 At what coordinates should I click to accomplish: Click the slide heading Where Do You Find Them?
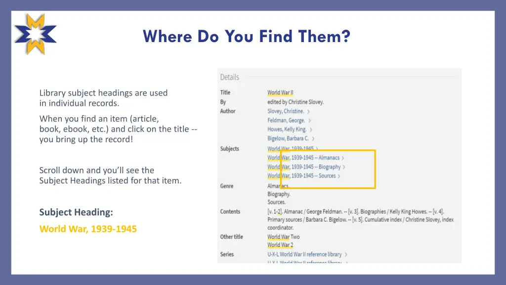click(x=247, y=36)
